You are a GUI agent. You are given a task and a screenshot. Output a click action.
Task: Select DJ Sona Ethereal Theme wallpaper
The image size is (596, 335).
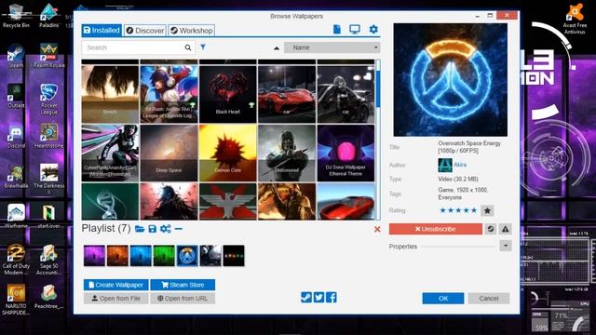tap(345, 153)
